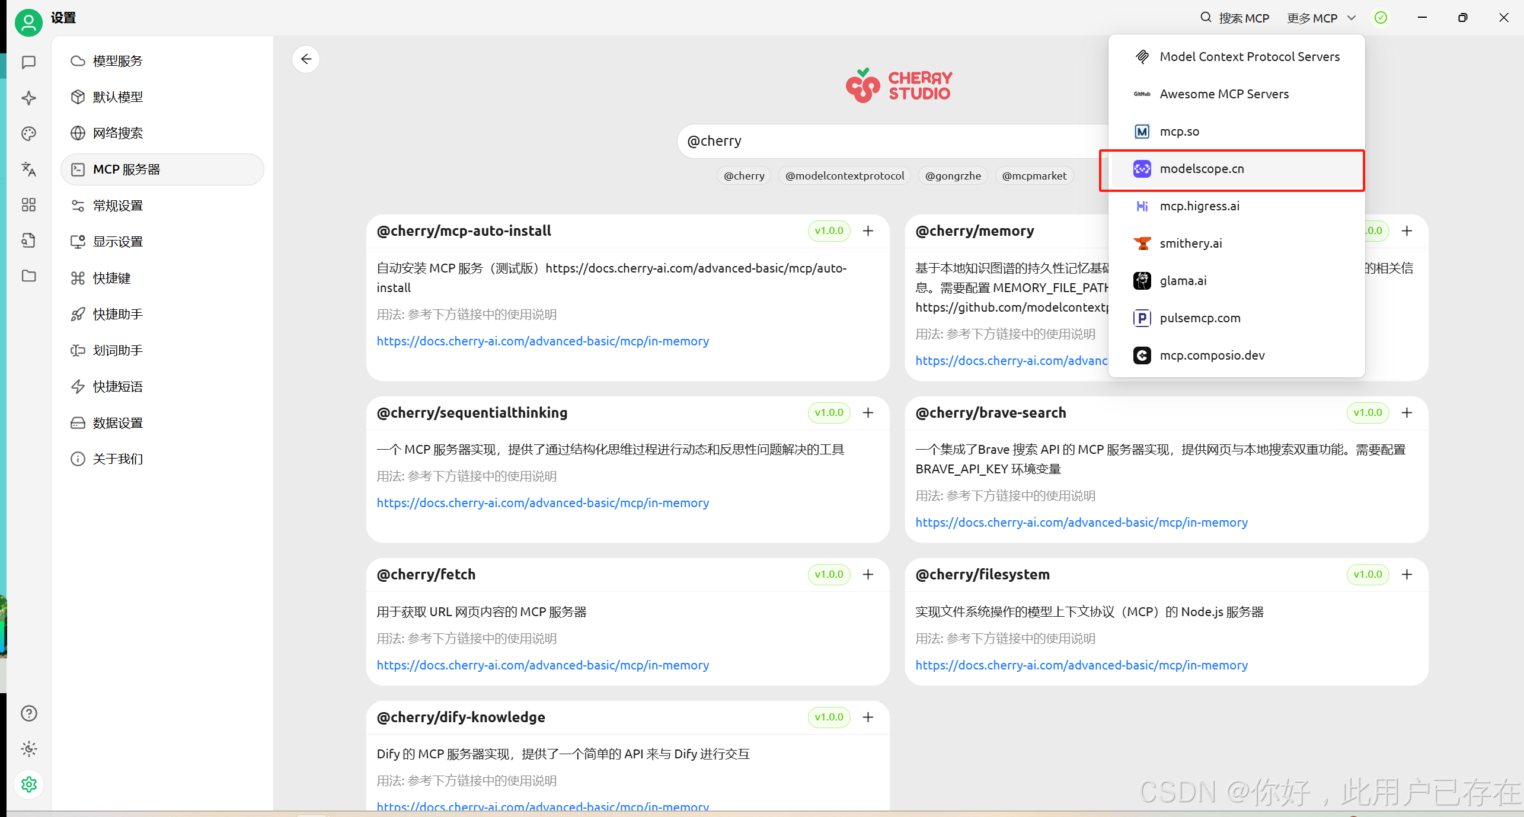The width and height of the screenshot is (1524, 817).
Task: Click the Cherry Studio logo
Action: click(x=899, y=86)
